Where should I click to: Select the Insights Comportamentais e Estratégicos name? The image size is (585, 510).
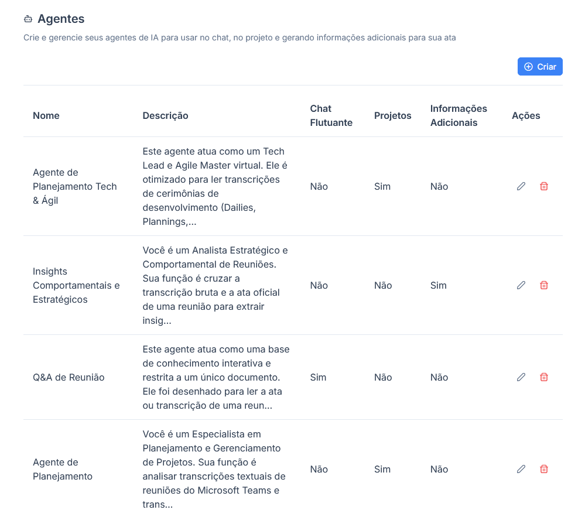(76, 285)
